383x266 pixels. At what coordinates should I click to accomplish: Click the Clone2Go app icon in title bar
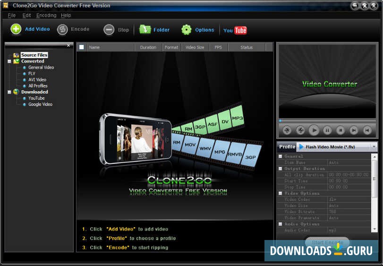point(5,5)
